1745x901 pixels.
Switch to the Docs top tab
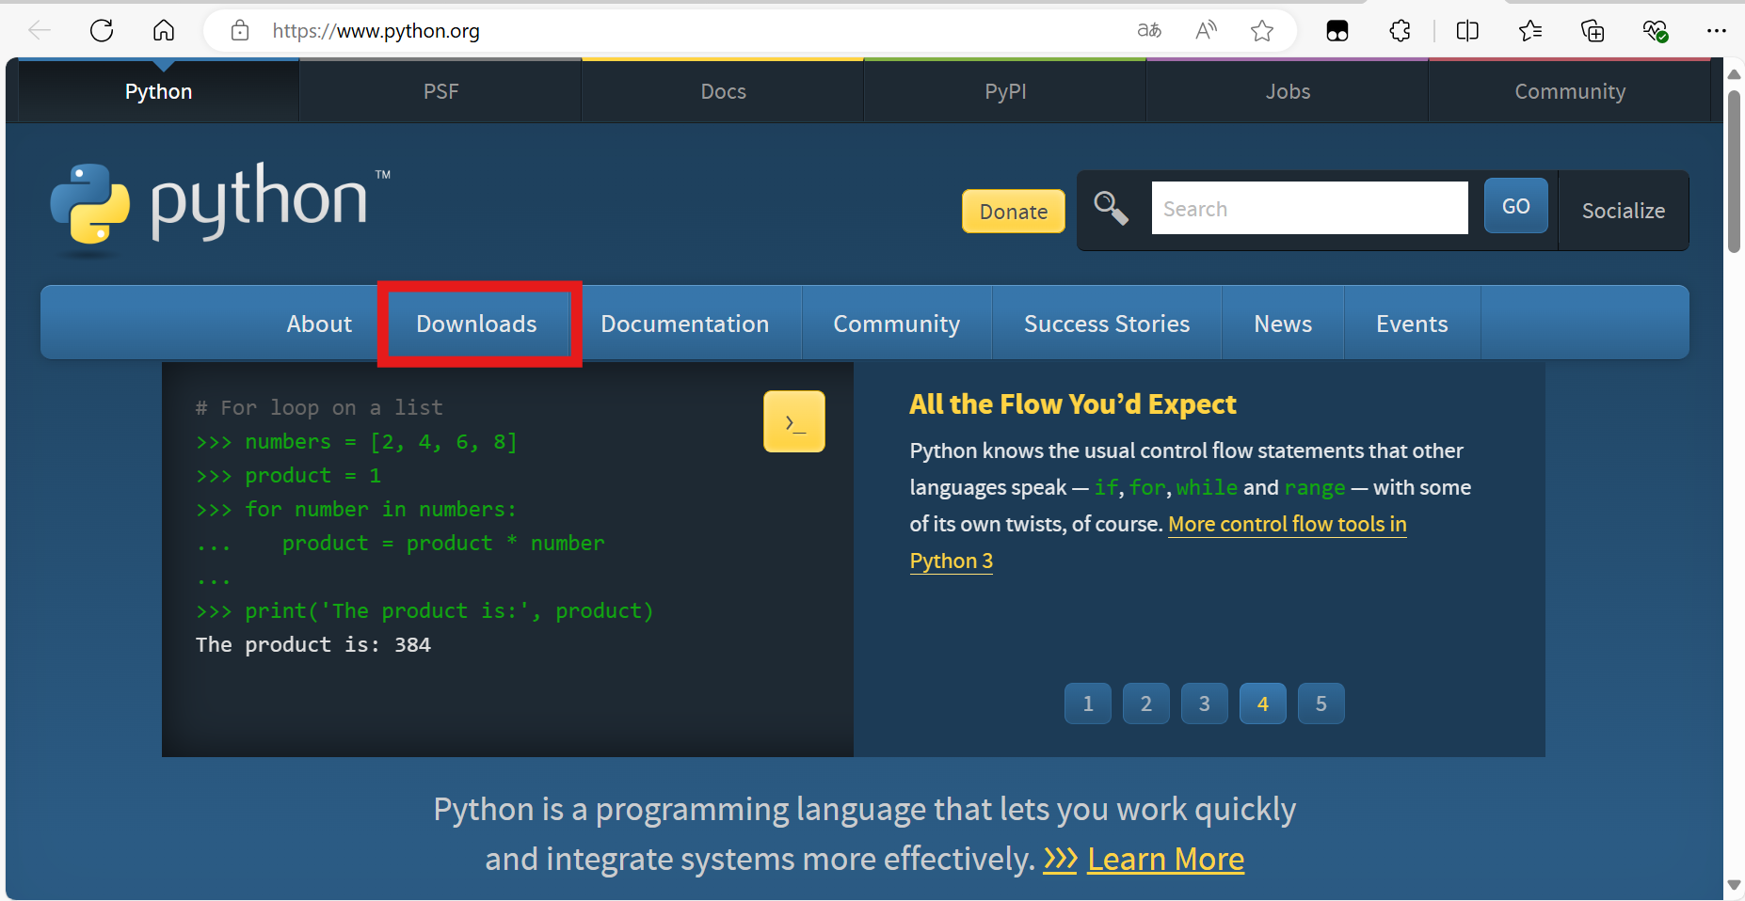click(x=723, y=91)
